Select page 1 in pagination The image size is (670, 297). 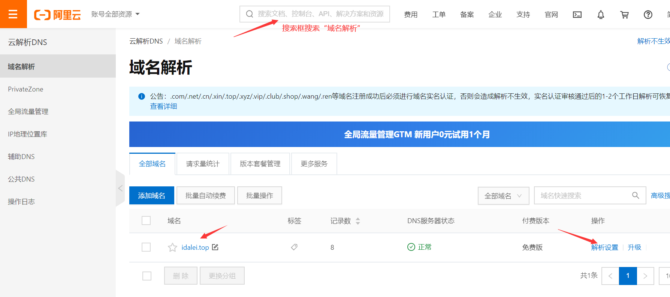click(628, 276)
